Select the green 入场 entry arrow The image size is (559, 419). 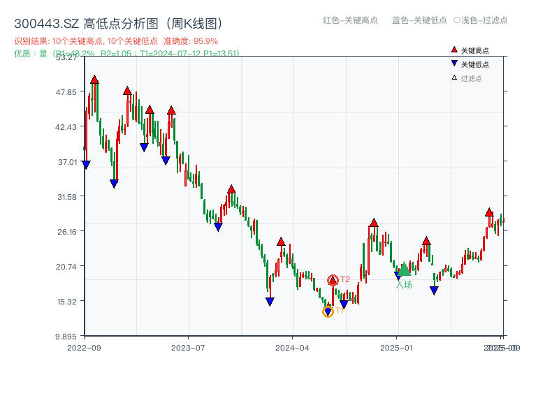(x=403, y=270)
